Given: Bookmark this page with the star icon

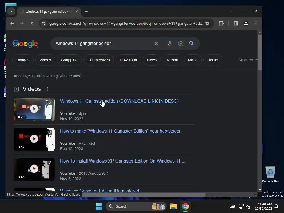Looking at the screenshot, I should [x=207, y=23].
